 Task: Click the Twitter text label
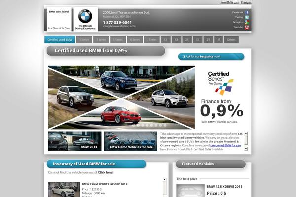[239, 17]
